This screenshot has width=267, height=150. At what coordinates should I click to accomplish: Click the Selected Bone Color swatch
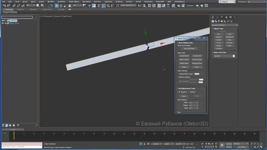point(197,74)
